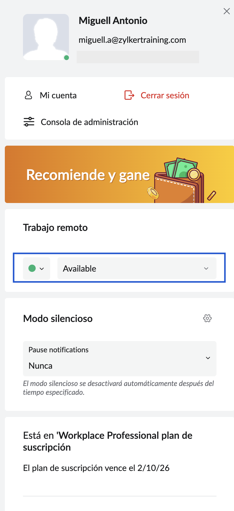The image size is (234, 511).
Task: Open Consola de administración
Action: (89, 122)
